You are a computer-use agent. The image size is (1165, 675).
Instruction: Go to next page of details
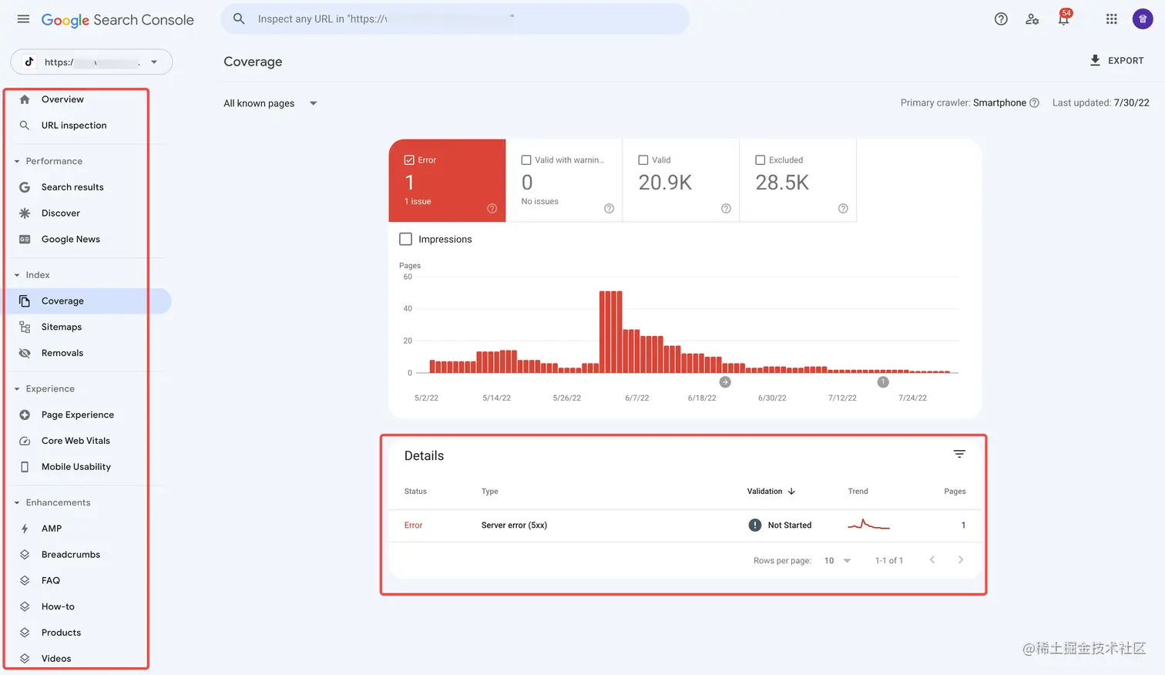pos(961,560)
